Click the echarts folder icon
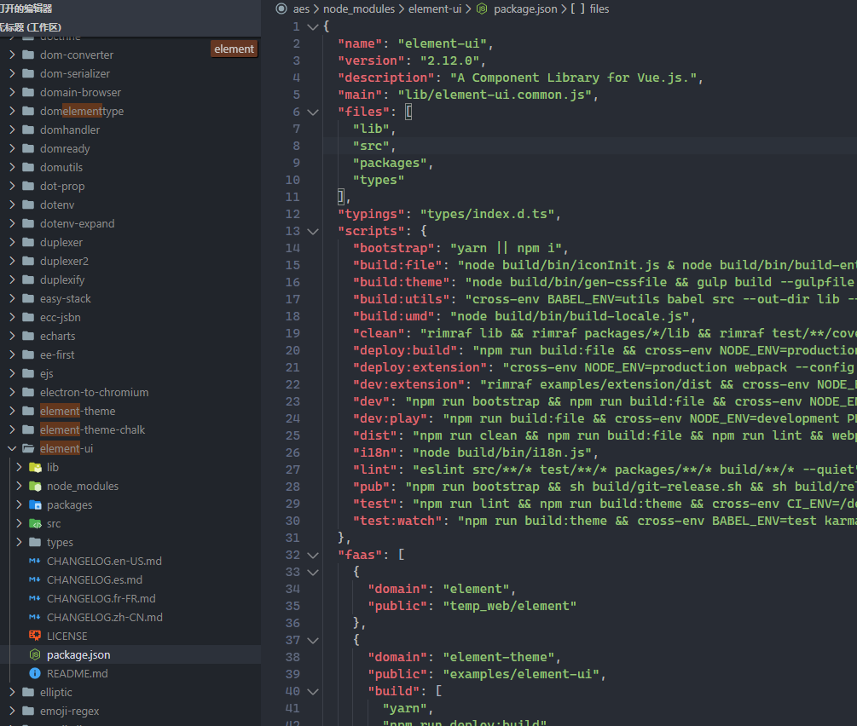The image size is (857, 726). pyautogui.click(x=28, y=336)
